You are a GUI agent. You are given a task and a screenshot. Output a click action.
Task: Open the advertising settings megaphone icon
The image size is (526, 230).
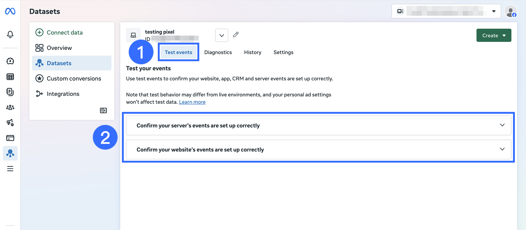pyautogui.click(x=10, y=122)
